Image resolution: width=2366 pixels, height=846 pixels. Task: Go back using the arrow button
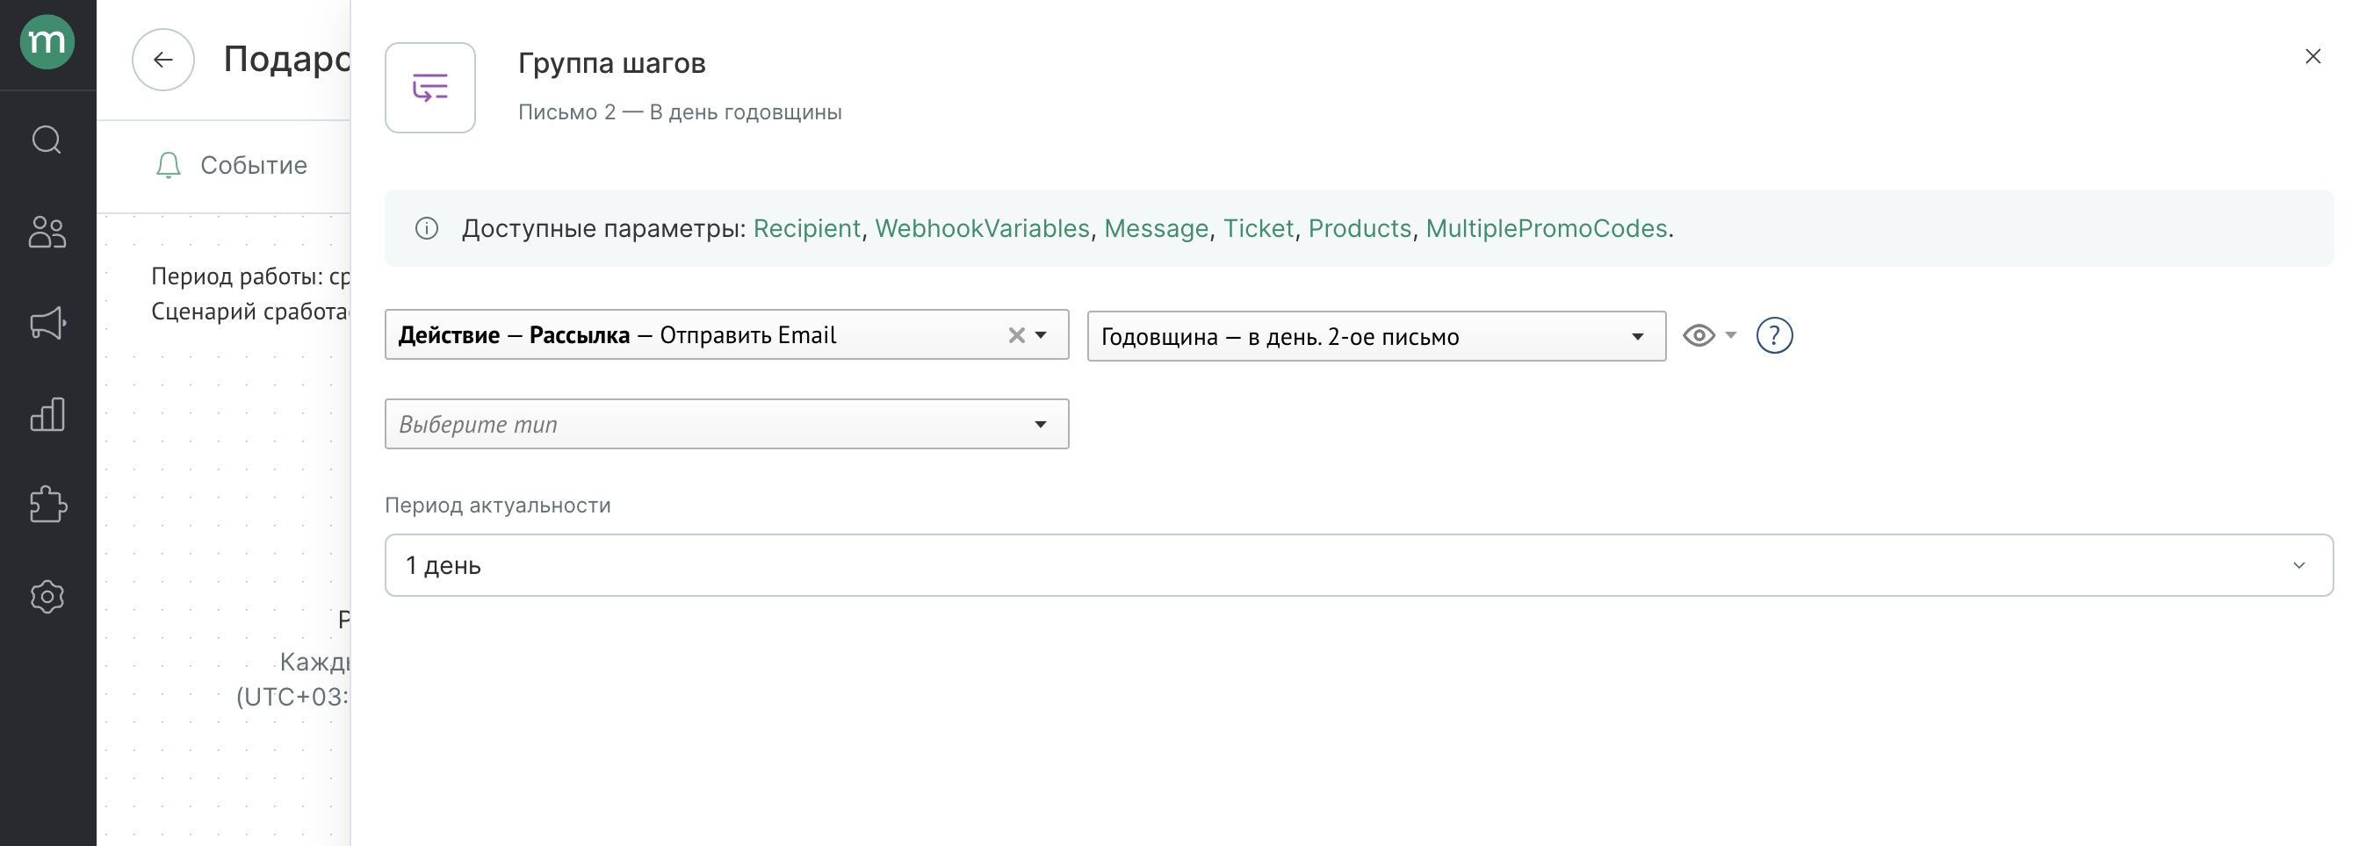(162, 60)
